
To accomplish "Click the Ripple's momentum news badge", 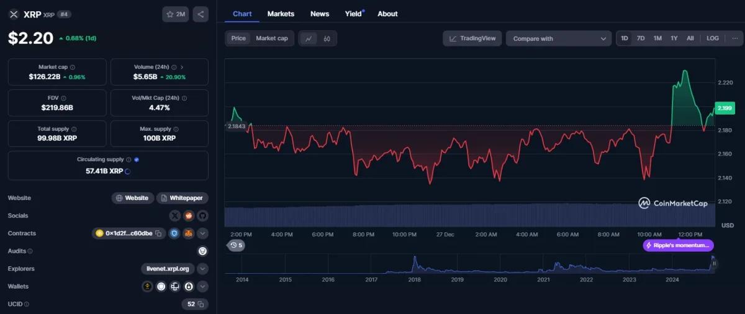I will point(679,245).
